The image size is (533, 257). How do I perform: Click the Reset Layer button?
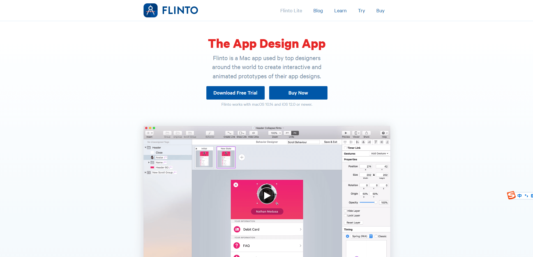tap(353, 223)
